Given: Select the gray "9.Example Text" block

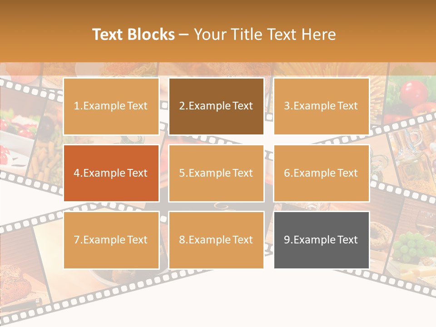Looking at the screenshot, I should (321, 240).
